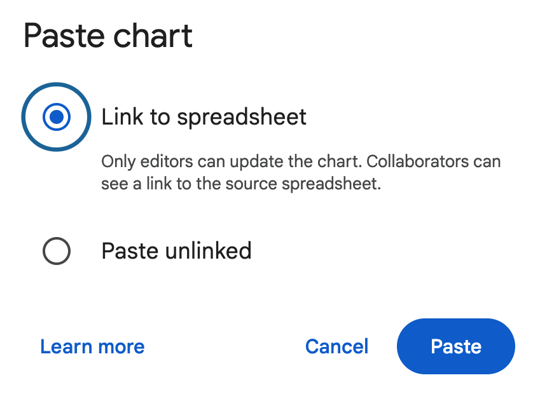Image resolution: width=533 pixels, height=394 pixels.
Task: Click the Link to spreadsheet label text
Action: point(204,117)
